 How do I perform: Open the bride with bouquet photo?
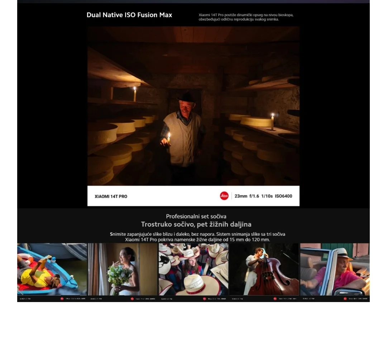(123, 269)
